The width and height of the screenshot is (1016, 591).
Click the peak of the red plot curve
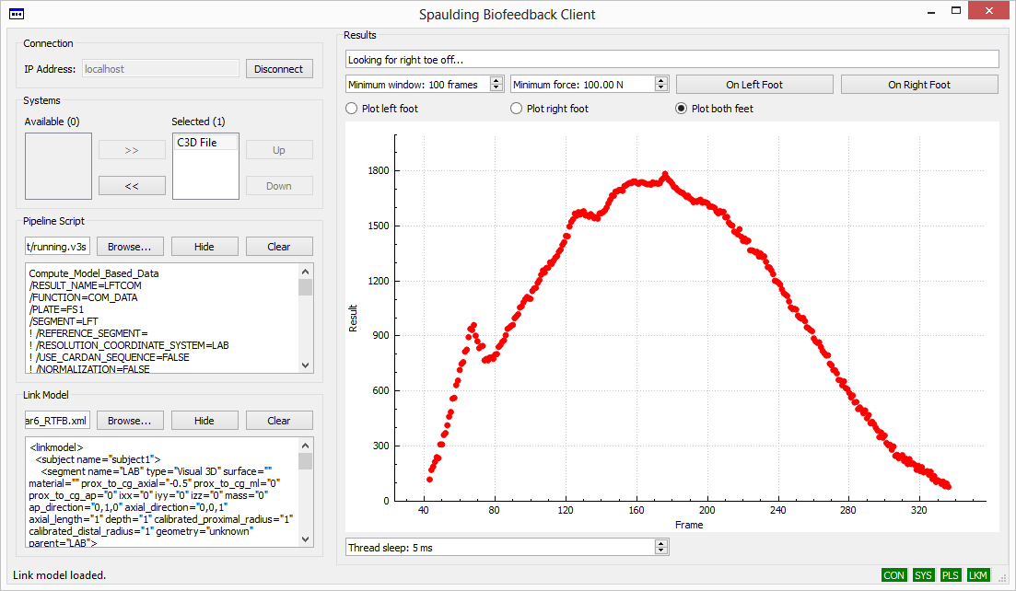(x=665, y=174)
